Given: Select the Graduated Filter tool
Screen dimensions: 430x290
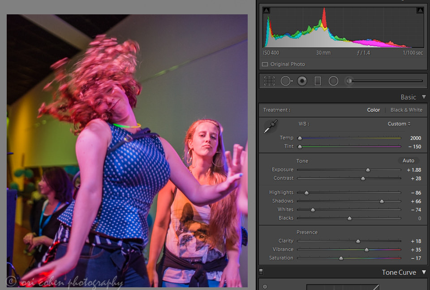Looking at the screenshot, I should (318, 81).
